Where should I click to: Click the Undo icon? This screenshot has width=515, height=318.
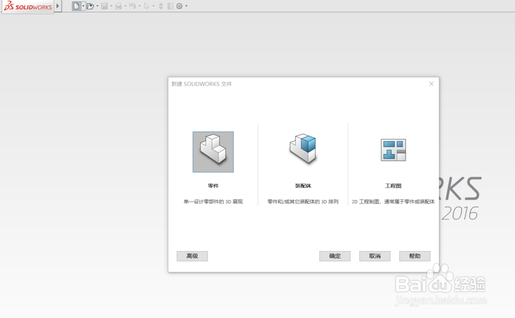pyautogui.click(x=132, y=6)
